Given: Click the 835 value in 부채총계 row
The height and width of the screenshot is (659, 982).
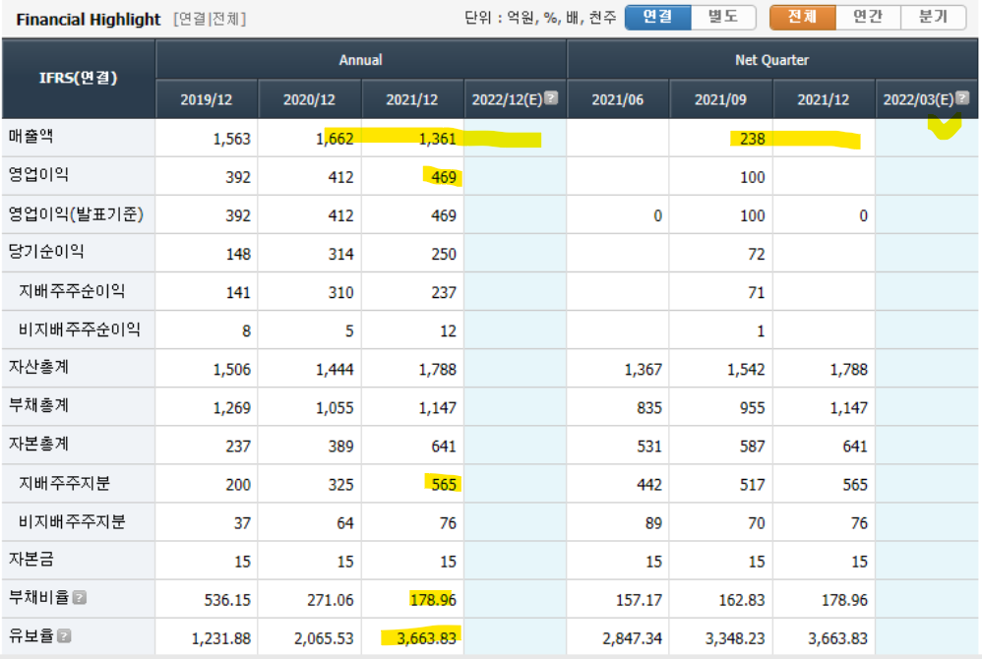Looking at the screenshot, I should [x=649, y=408].
